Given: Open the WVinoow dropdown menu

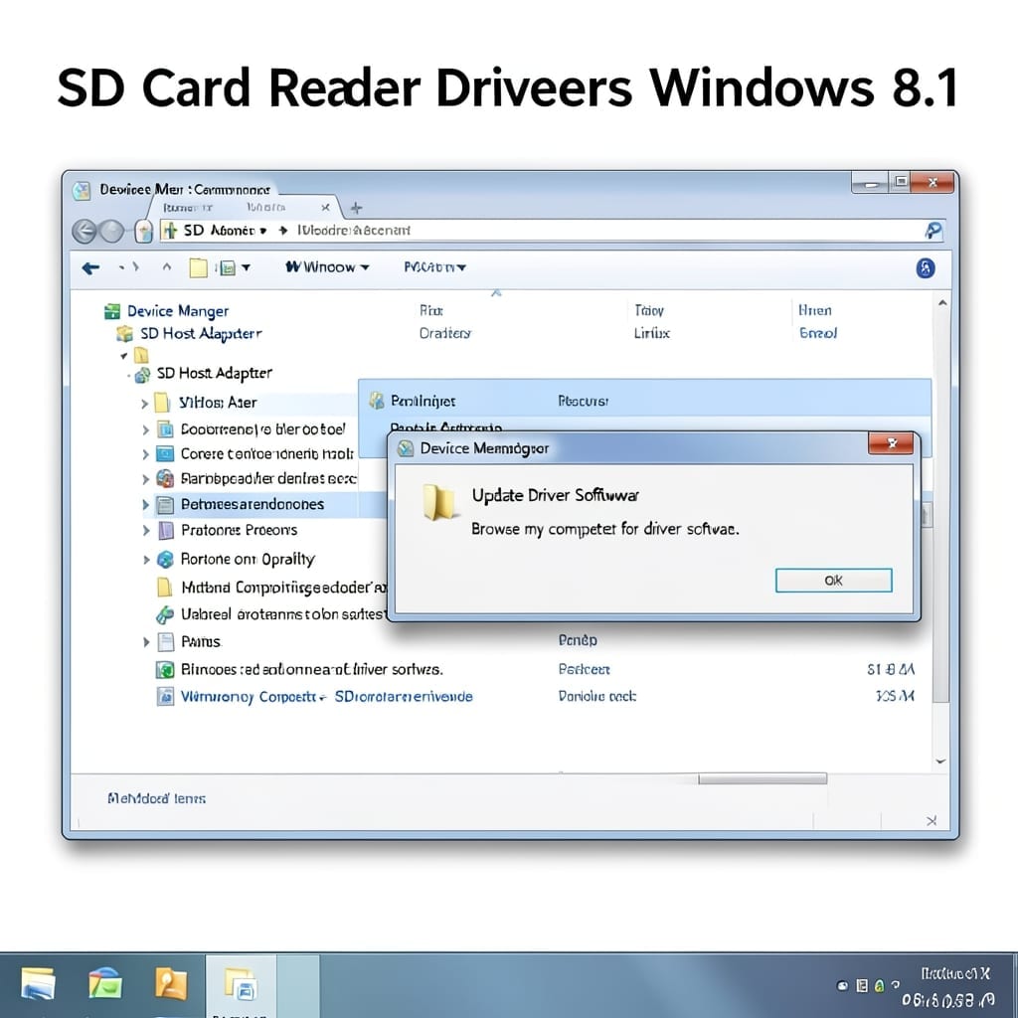Looking at the screenshot, I should [x=327, y=266].
